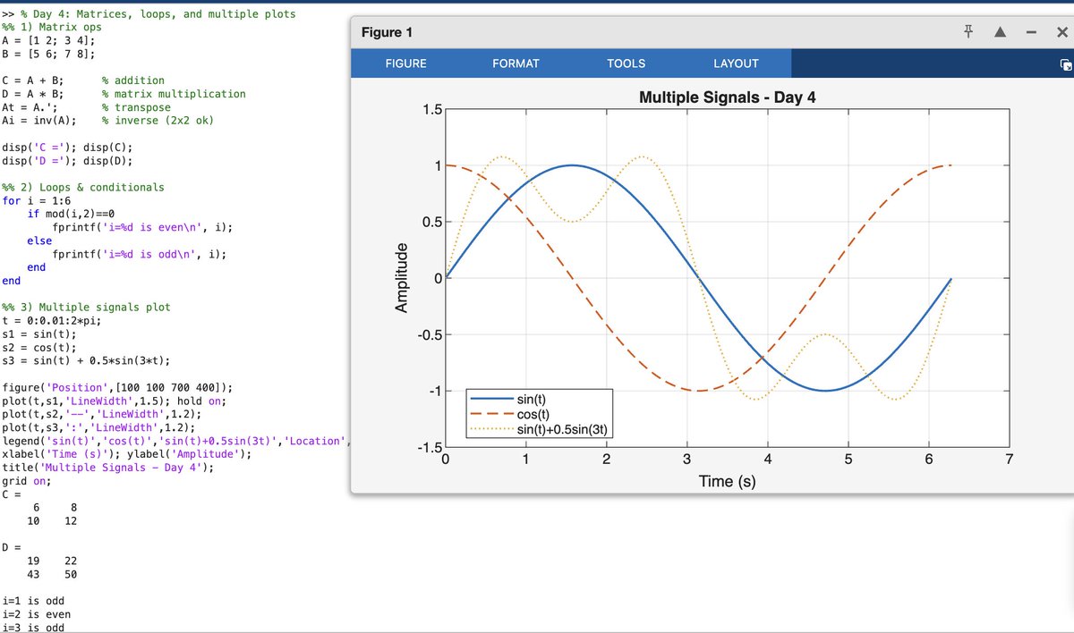Click the line 'A = [1 2; 3 4];'
The width and height of the screenshot is (1074, 633).
[49, 41]
